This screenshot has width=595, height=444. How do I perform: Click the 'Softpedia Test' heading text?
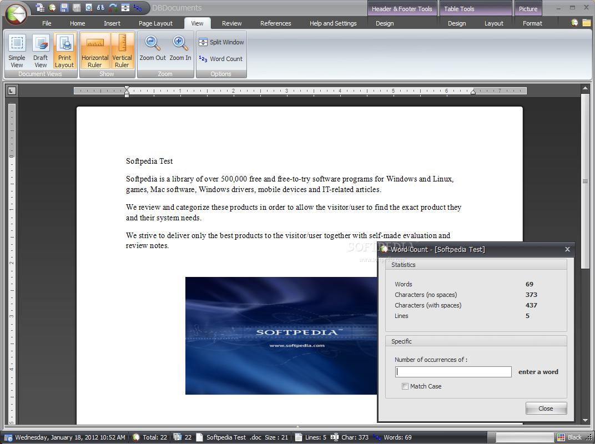pos(149,162)
